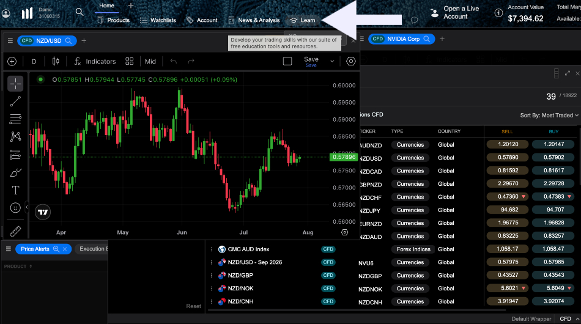Click the compare or add symbol icon
This screenshot has height=324, width=581.
click(x=12, y=62)
